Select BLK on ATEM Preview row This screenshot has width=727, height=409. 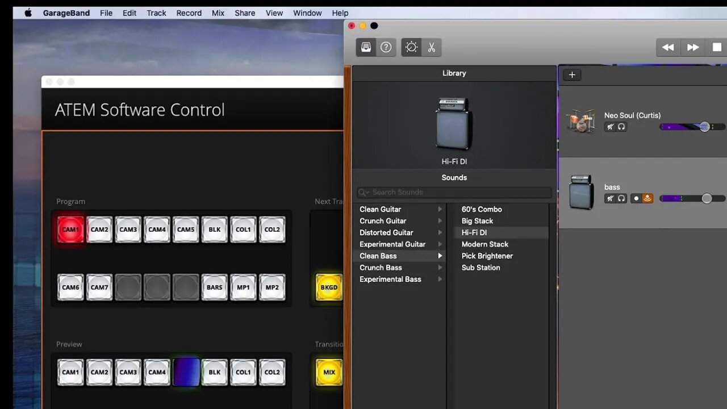[x=215, y=373]
